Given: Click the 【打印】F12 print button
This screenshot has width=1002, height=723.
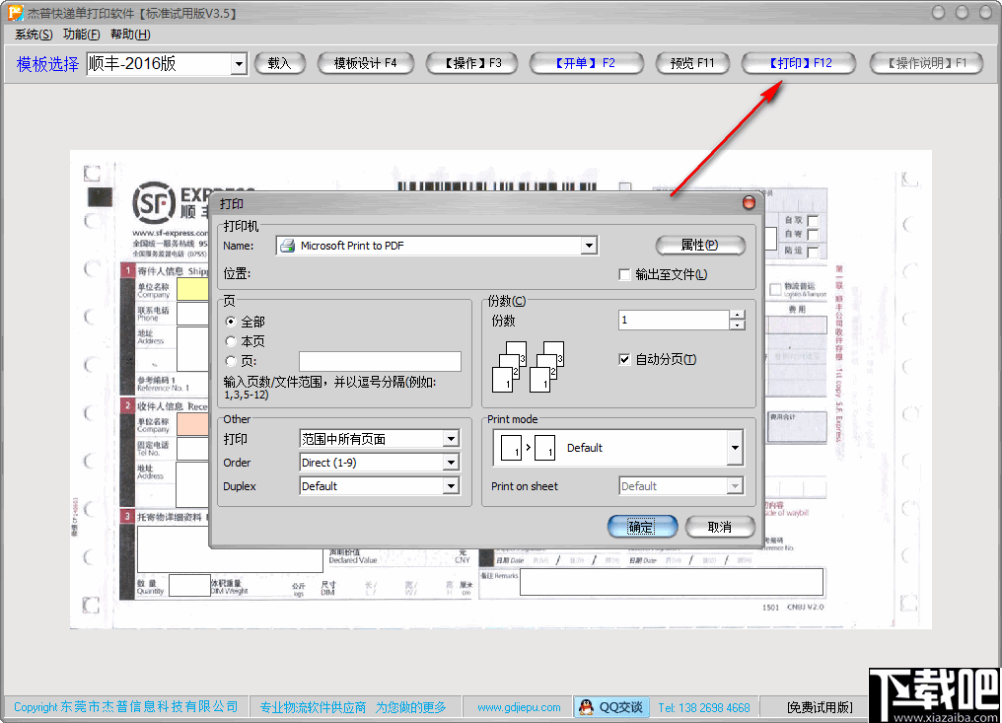Looking at the screenshot, I should 798,63.
